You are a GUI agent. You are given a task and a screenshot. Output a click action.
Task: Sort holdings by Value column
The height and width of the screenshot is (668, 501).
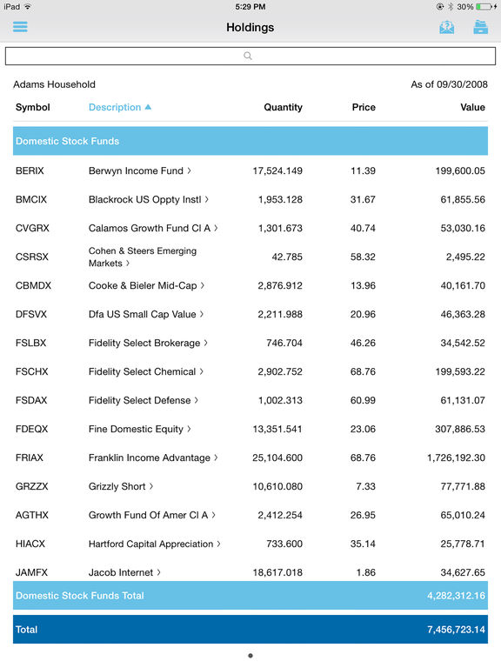[472, 107]
